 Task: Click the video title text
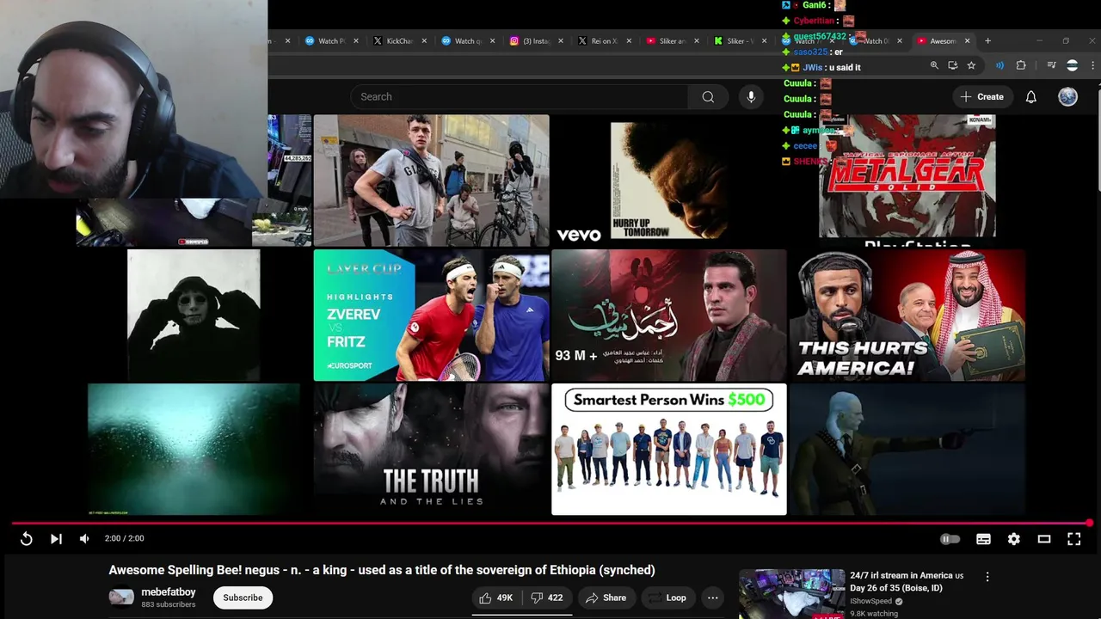point(382,570)
